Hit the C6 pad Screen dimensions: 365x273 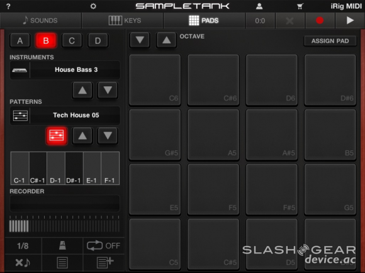[155, 80]
